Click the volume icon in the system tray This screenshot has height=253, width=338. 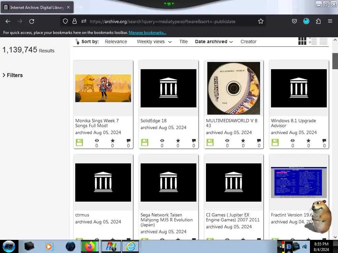pyautogui.click(x=305, y=246)
